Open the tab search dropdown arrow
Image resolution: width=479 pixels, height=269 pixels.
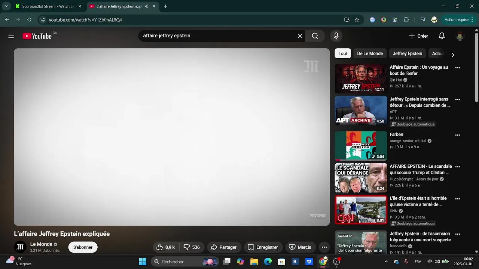(6, 6)
